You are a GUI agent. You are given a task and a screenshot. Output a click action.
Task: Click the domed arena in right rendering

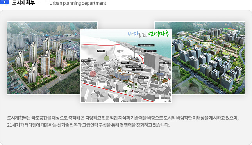click(181, 33)
